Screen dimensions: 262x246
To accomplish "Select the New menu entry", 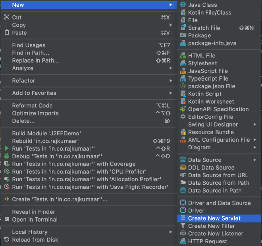I will click(x=89, y=5).
